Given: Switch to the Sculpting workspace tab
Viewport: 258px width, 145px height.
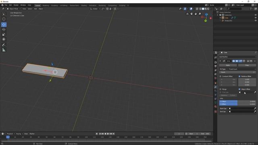Looking at the screenshot, I should coord(54,5).
